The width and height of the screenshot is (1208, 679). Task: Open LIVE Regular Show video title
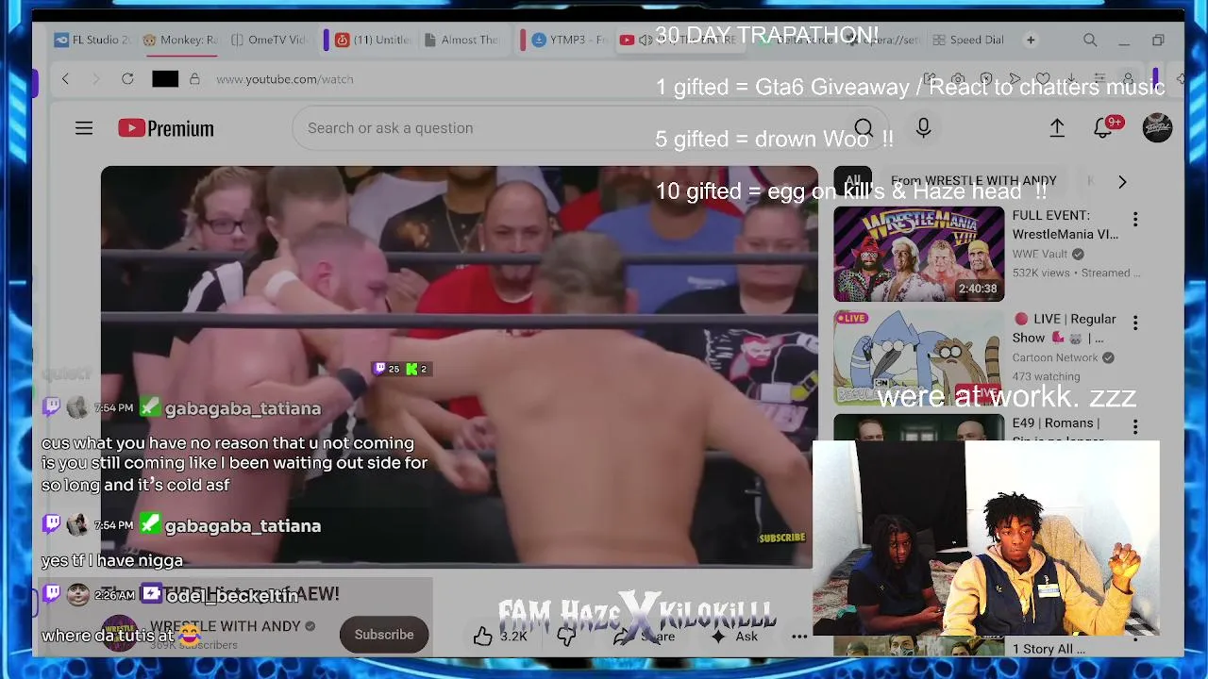pos(1065,329)
